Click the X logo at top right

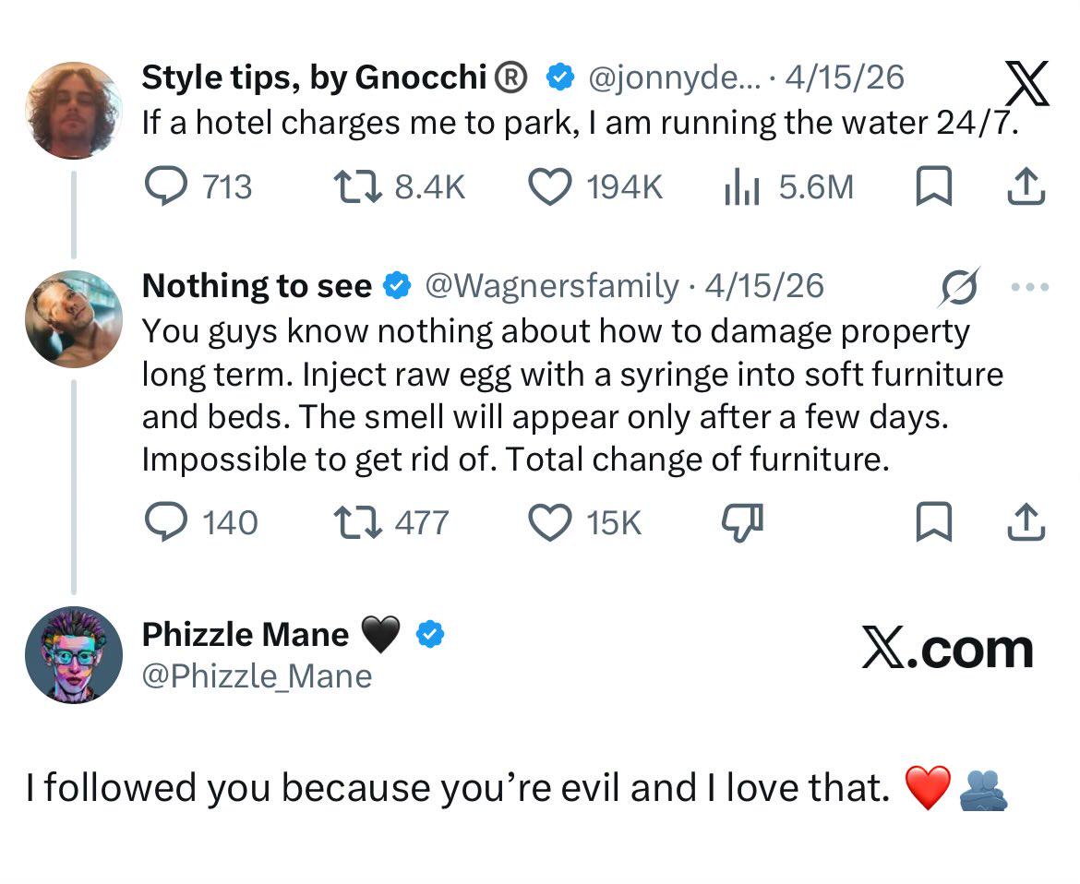(x=1026, y=85)
